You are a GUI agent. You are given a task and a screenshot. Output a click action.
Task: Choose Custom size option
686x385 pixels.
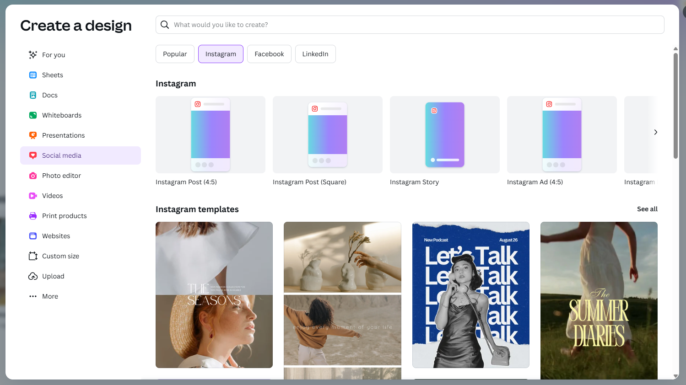pyautogui.click(x=81, y=256)
